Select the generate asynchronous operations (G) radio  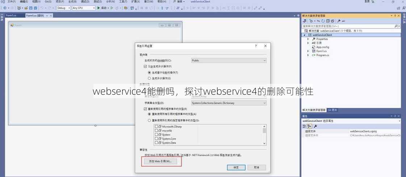point(149,78)
